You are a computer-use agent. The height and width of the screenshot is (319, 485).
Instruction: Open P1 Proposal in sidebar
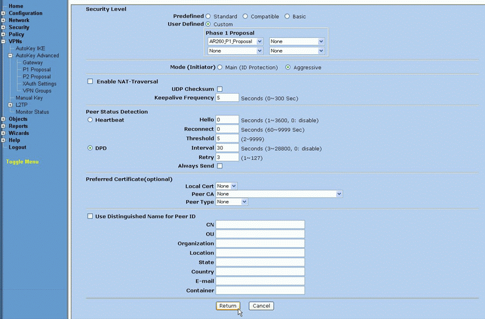pyautogui.click(x=37, y=70)
